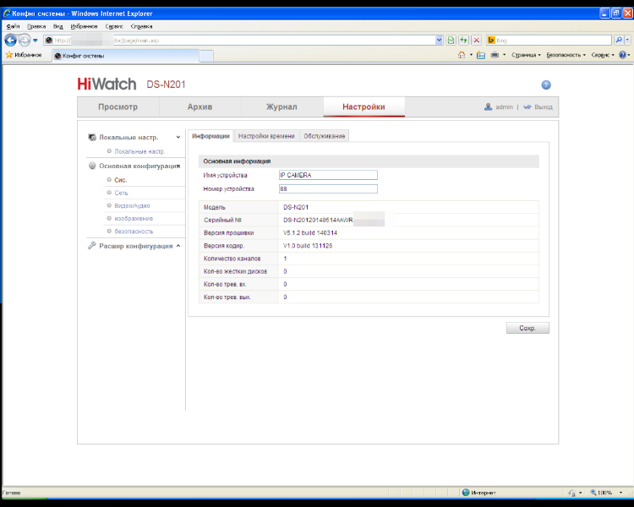Click in the Bing search box
This screenshot has width=634, height=507.
click(x=549, y=40)
